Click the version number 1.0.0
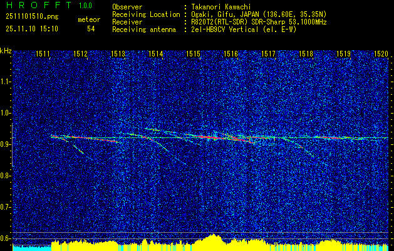 pyautogui.click(x=85, y=6)
